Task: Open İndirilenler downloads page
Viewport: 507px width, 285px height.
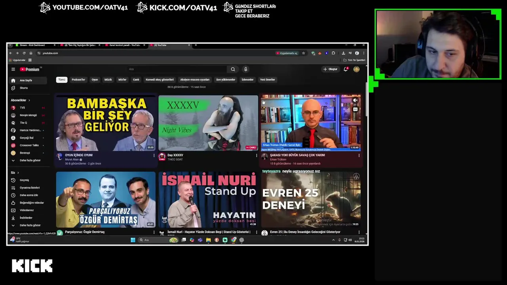Action: coord(28,218)
